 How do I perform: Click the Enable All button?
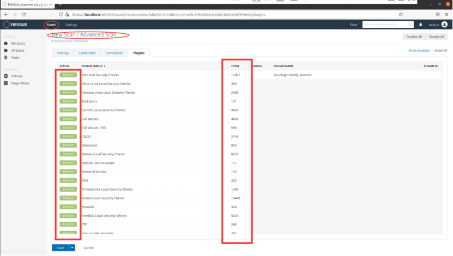(x=437, y=36)
